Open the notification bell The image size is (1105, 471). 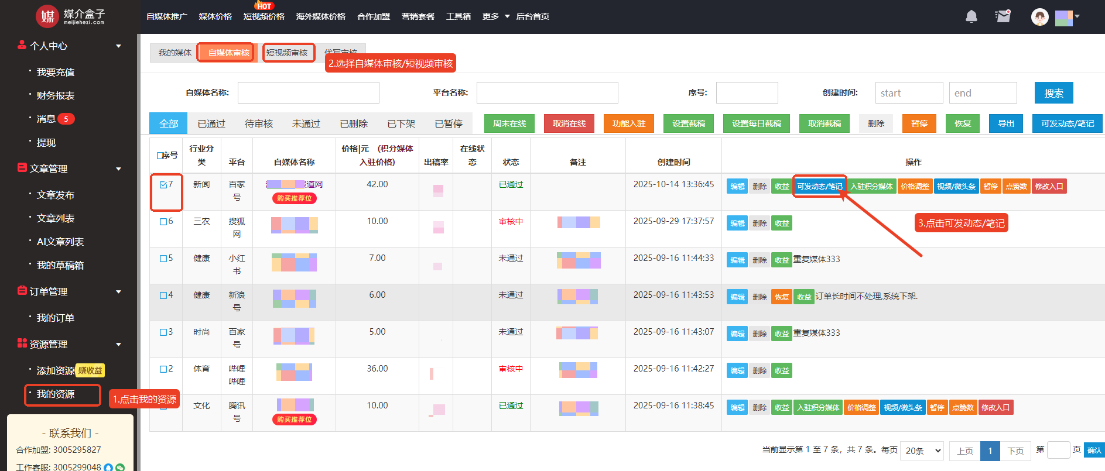coord(971,16)
